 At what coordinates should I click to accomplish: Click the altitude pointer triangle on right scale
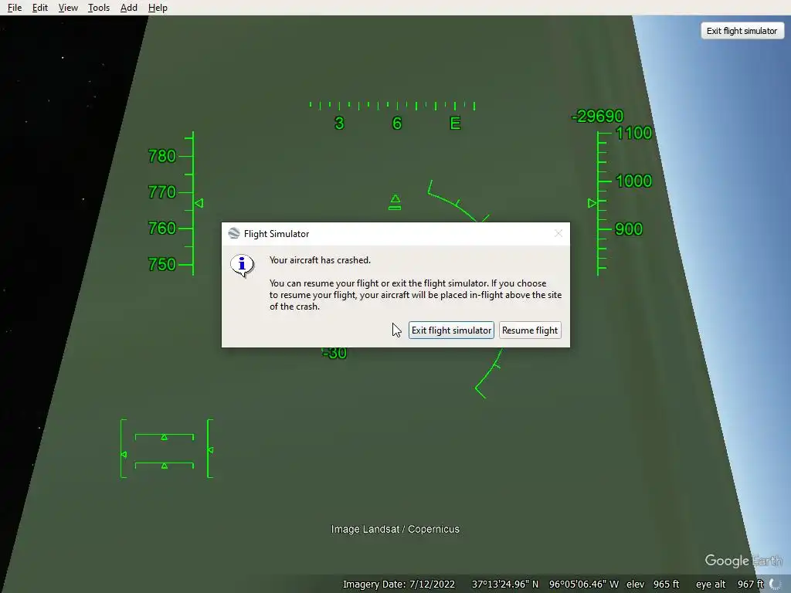click(x=592, y=203)
